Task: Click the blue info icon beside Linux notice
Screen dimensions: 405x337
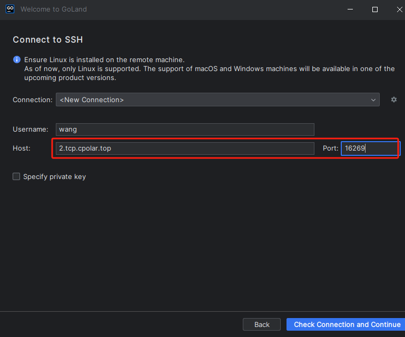Action: [17, 60]
